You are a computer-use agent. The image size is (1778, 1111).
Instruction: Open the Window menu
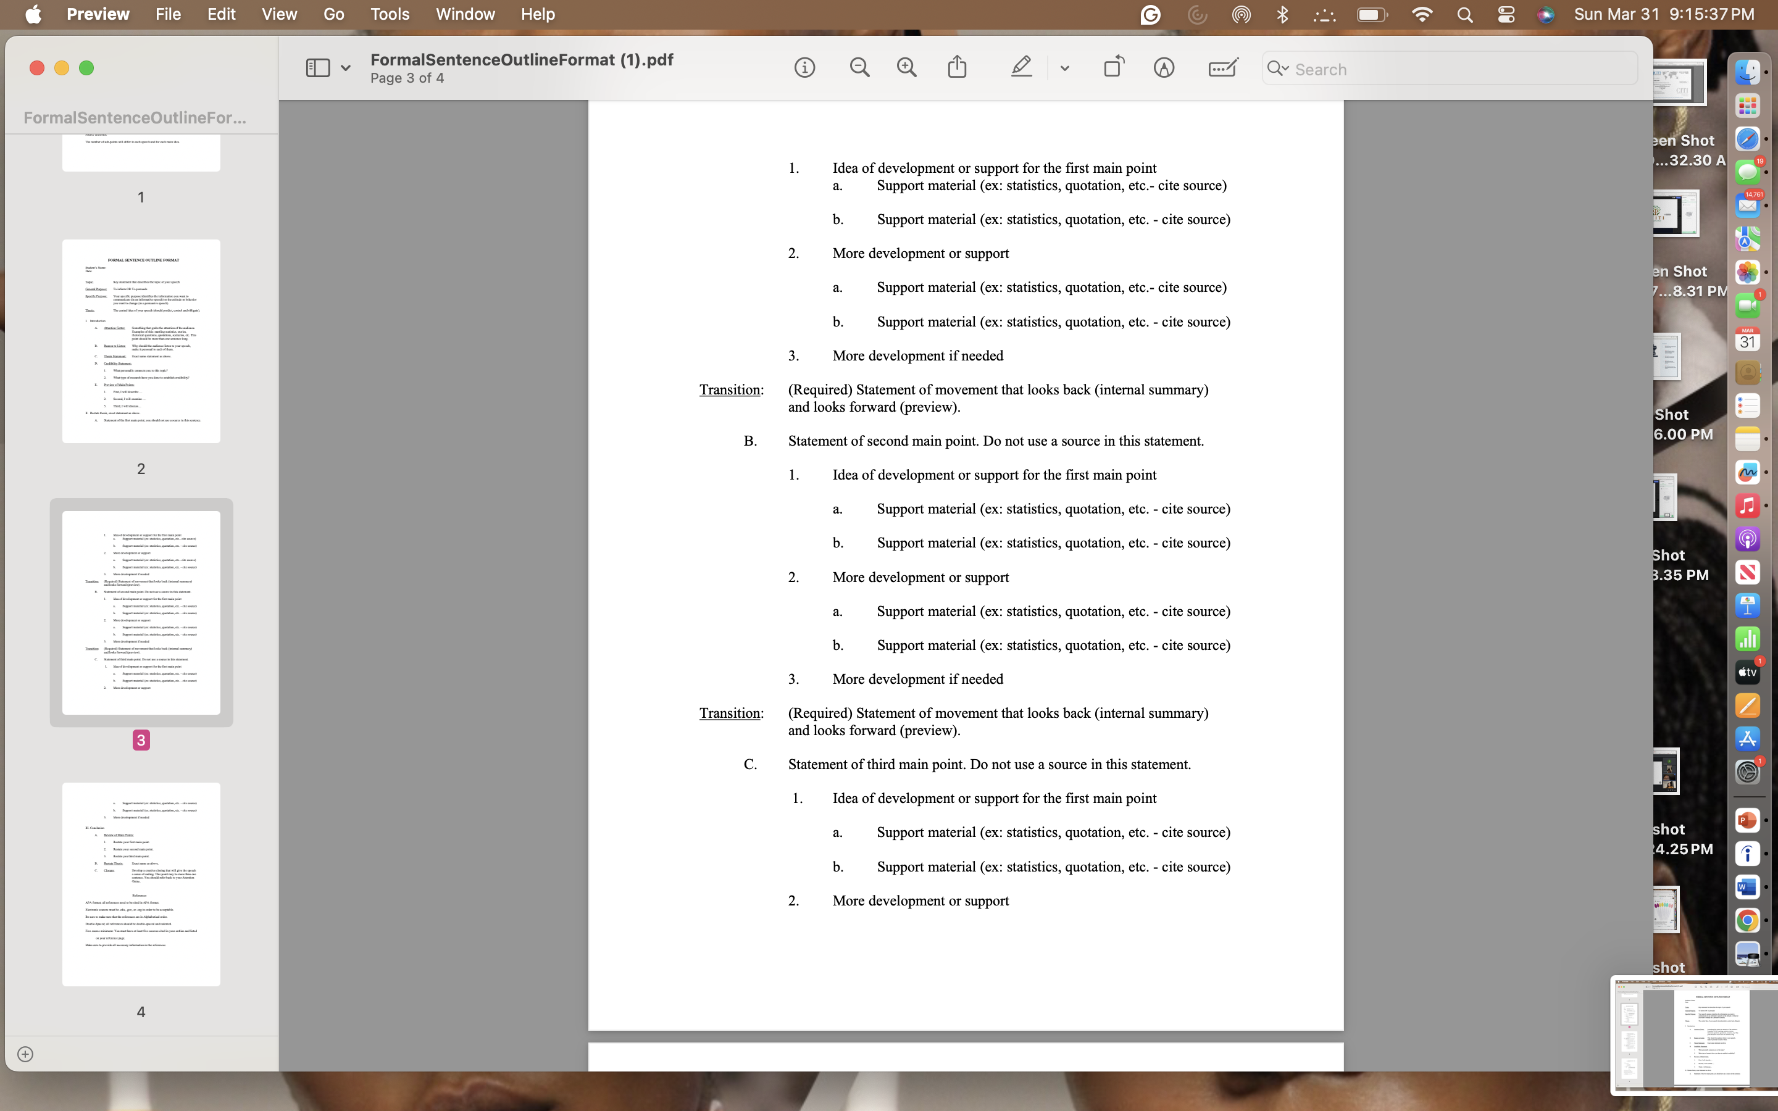pos(465,14)
